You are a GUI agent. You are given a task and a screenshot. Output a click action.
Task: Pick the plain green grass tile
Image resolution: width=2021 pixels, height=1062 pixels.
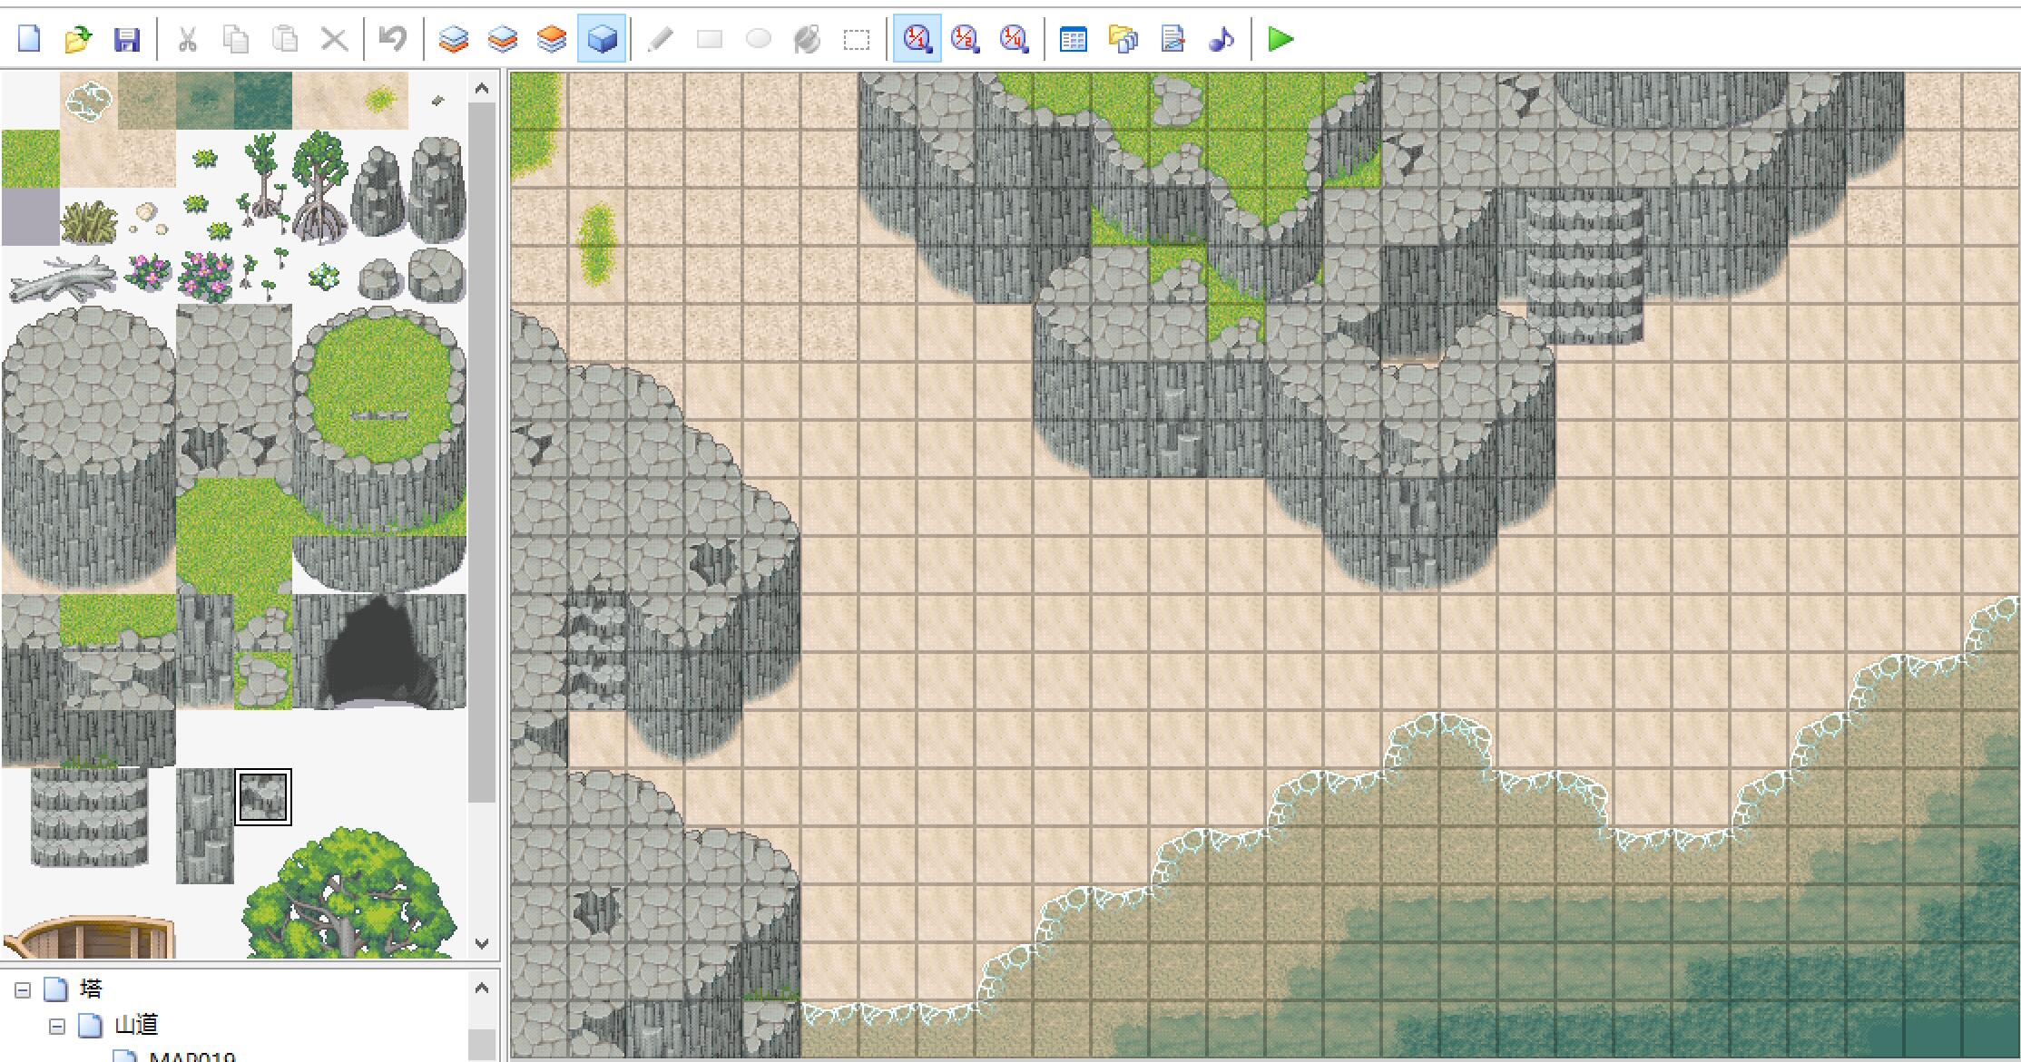[x=30, y=159]
